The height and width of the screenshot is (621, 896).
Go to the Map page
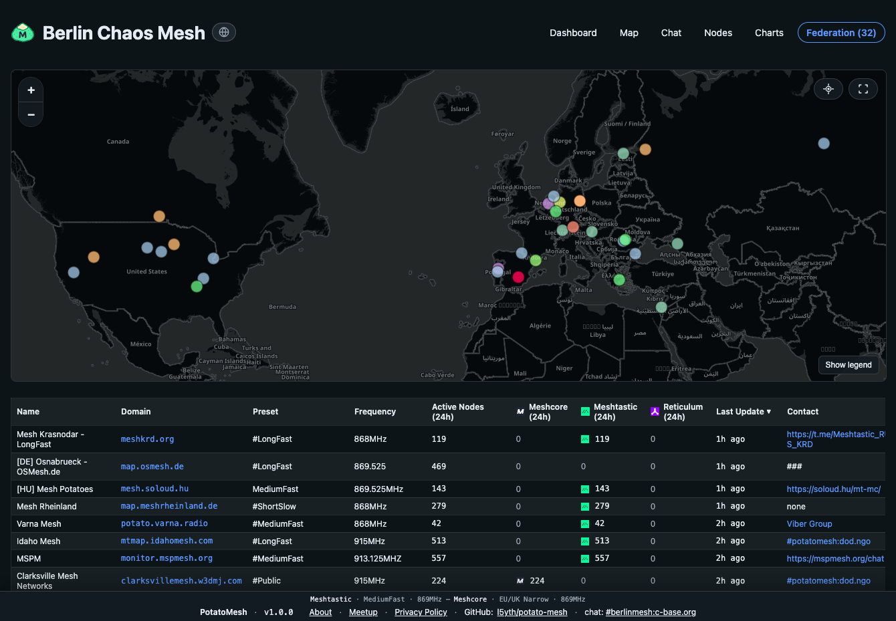click(629, 33)
